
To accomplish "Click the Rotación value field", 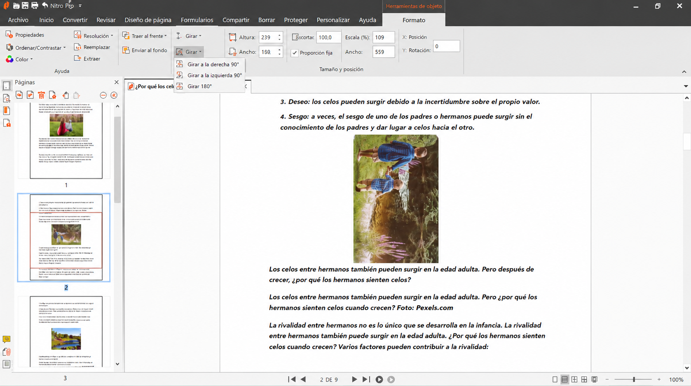I will (x=446, y=46).
